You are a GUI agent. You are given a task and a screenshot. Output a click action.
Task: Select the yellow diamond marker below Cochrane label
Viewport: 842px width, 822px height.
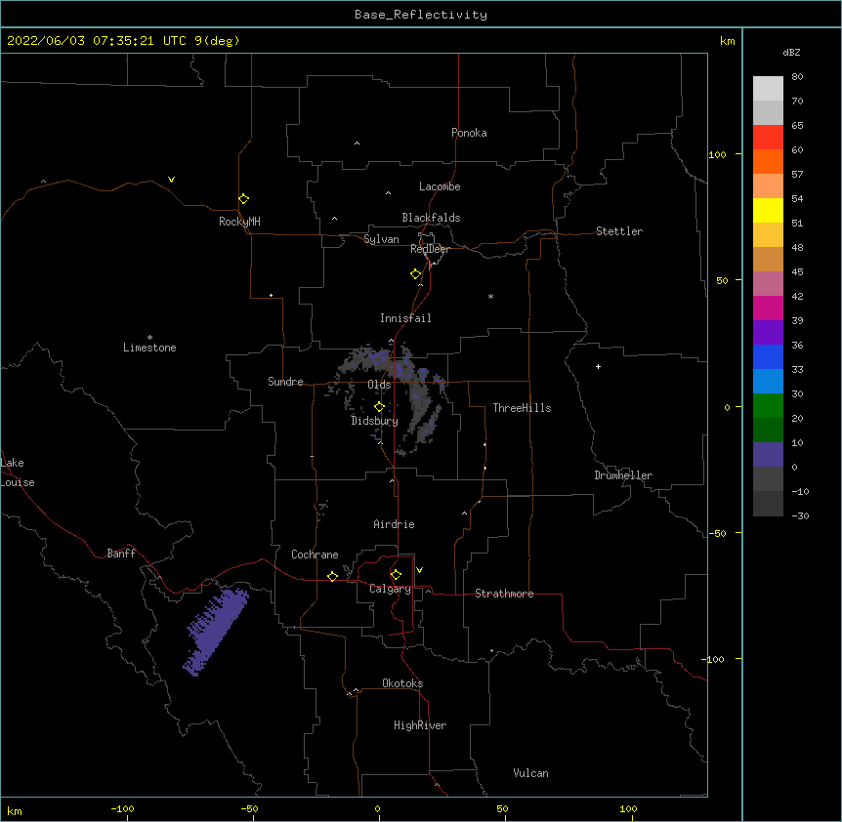332,576
